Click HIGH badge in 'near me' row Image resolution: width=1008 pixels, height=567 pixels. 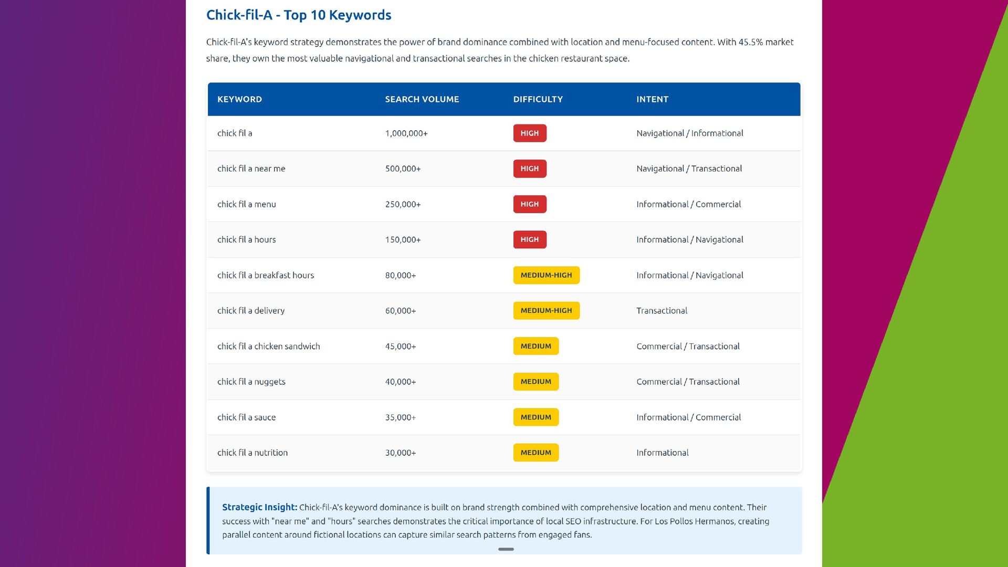click(529, 169)
